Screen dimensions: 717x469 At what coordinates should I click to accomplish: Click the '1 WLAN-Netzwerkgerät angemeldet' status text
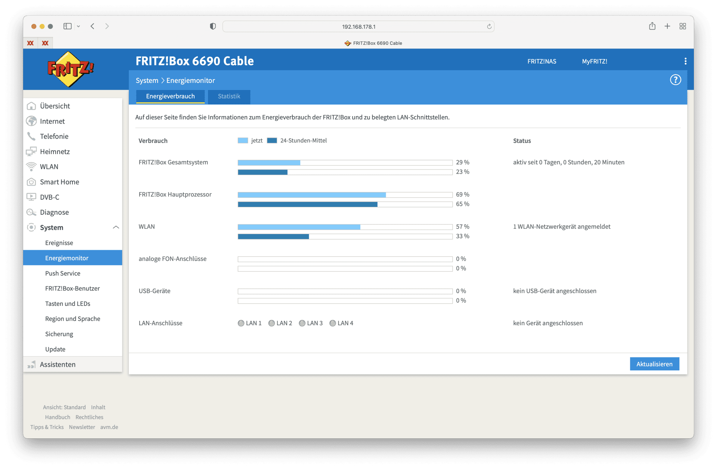pyautogui.click(x=562, y=227)
